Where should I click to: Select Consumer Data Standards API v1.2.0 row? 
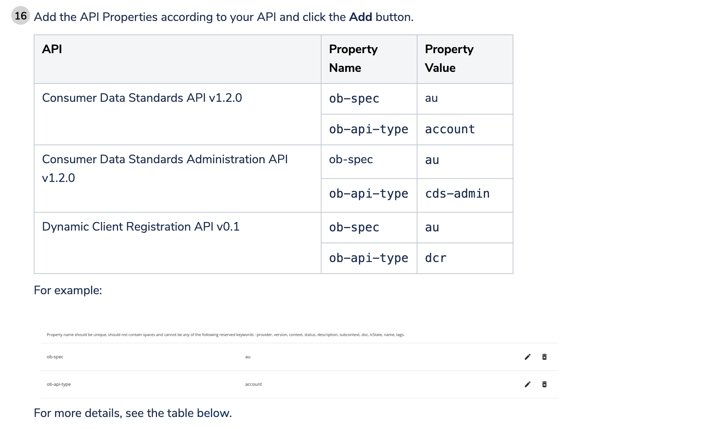tap(142, 98)
